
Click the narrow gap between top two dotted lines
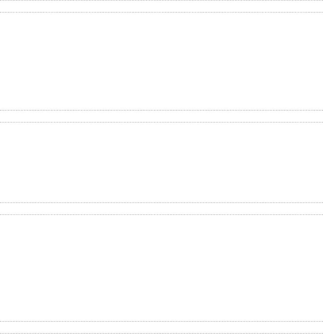click(161, 7)
